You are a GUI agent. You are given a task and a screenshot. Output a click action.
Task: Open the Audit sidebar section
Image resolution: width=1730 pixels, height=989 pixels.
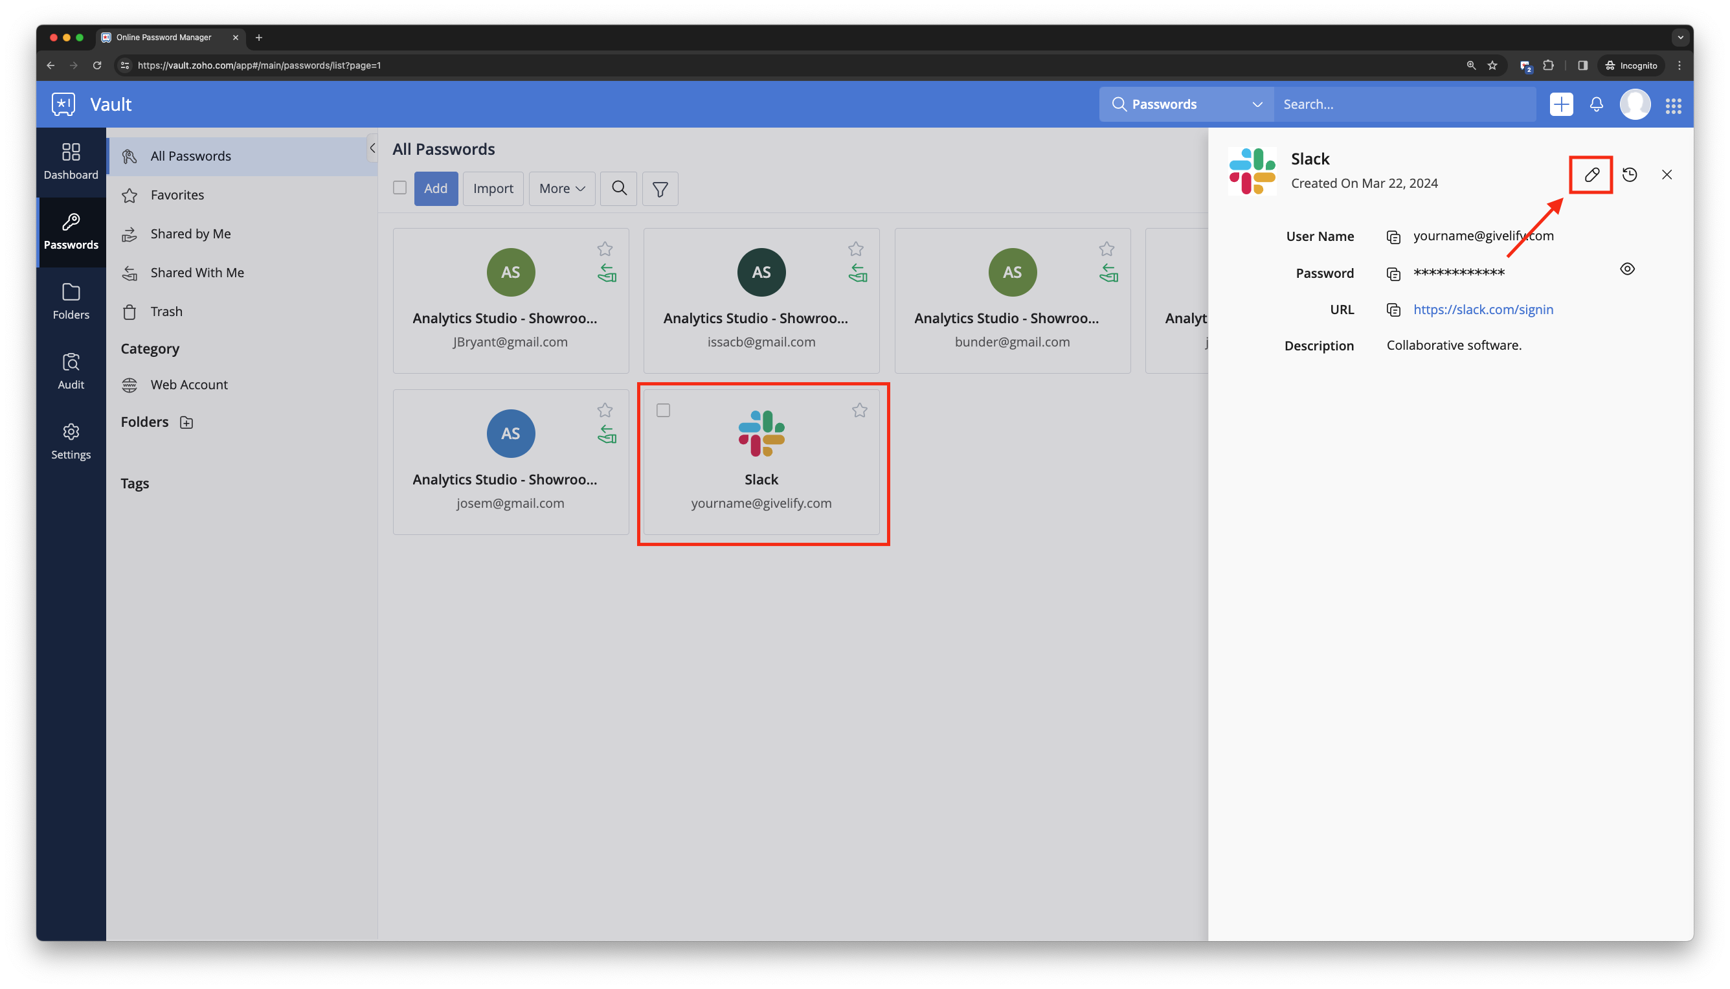coord(71,371)
